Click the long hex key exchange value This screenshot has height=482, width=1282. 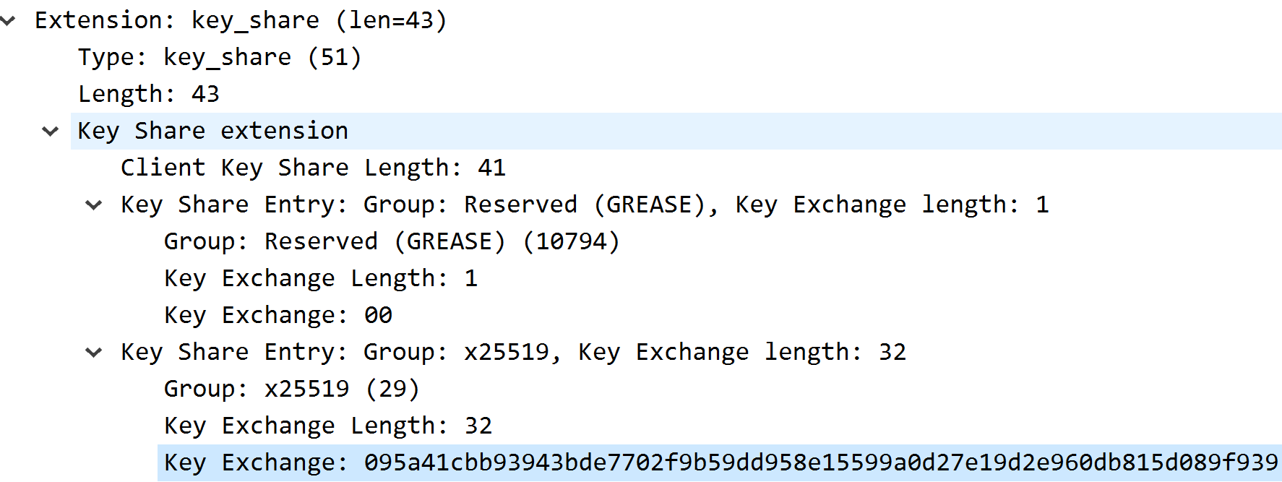[820, 462]
